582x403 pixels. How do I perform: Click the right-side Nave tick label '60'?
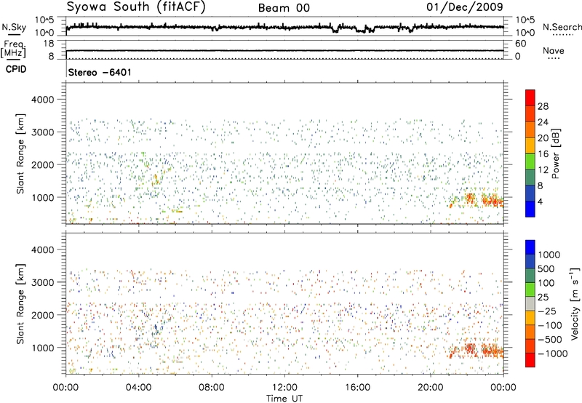click(520, 44)
